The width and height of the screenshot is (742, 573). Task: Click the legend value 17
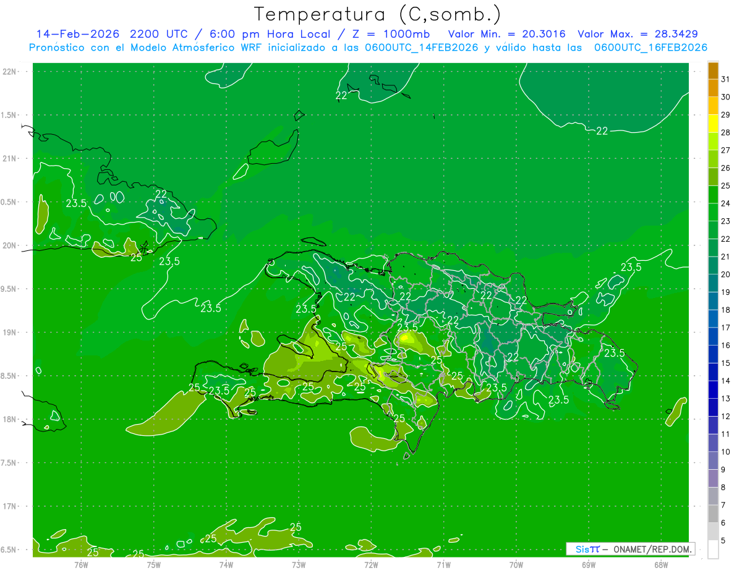click(x=726, y=328)
